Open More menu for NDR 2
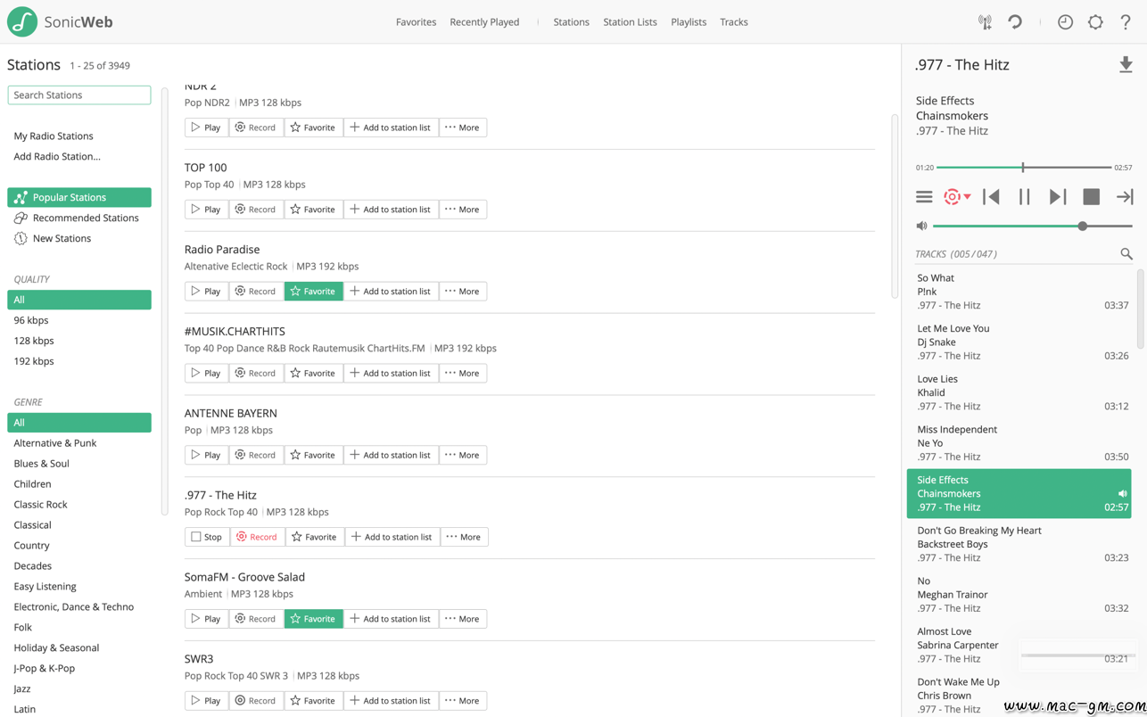The height and width of the screenshot is (717, 1147). point(463,128)
